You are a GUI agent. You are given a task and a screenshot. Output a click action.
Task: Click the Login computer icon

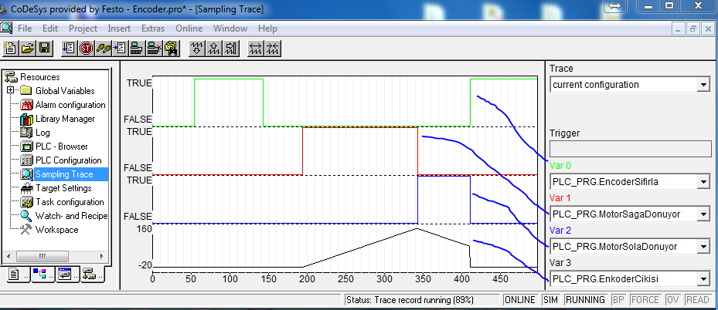[137, 48]
